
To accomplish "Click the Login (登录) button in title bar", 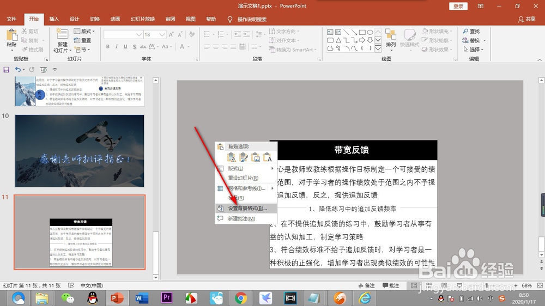I will [458, 6].
